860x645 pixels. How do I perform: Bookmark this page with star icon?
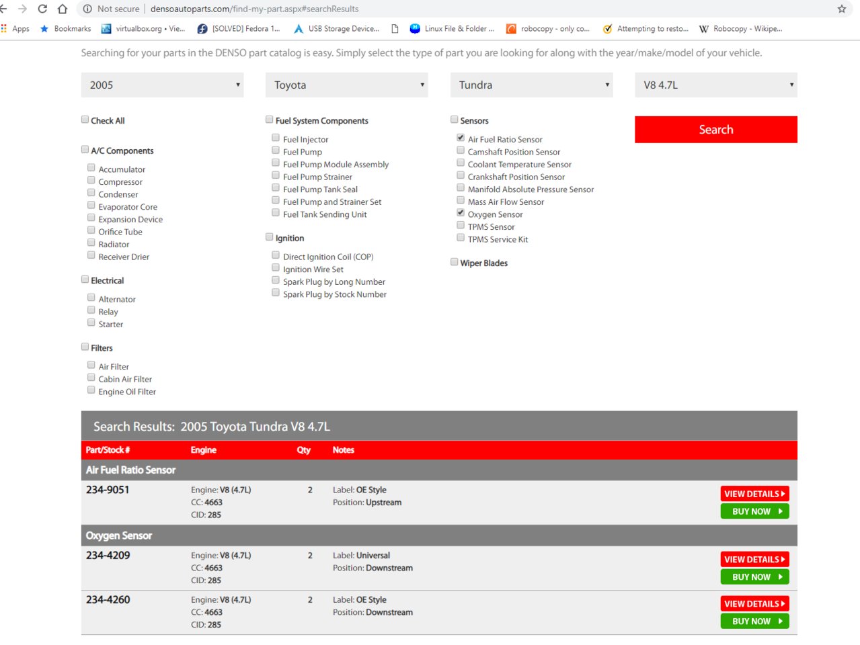click(x=841, y=9)
